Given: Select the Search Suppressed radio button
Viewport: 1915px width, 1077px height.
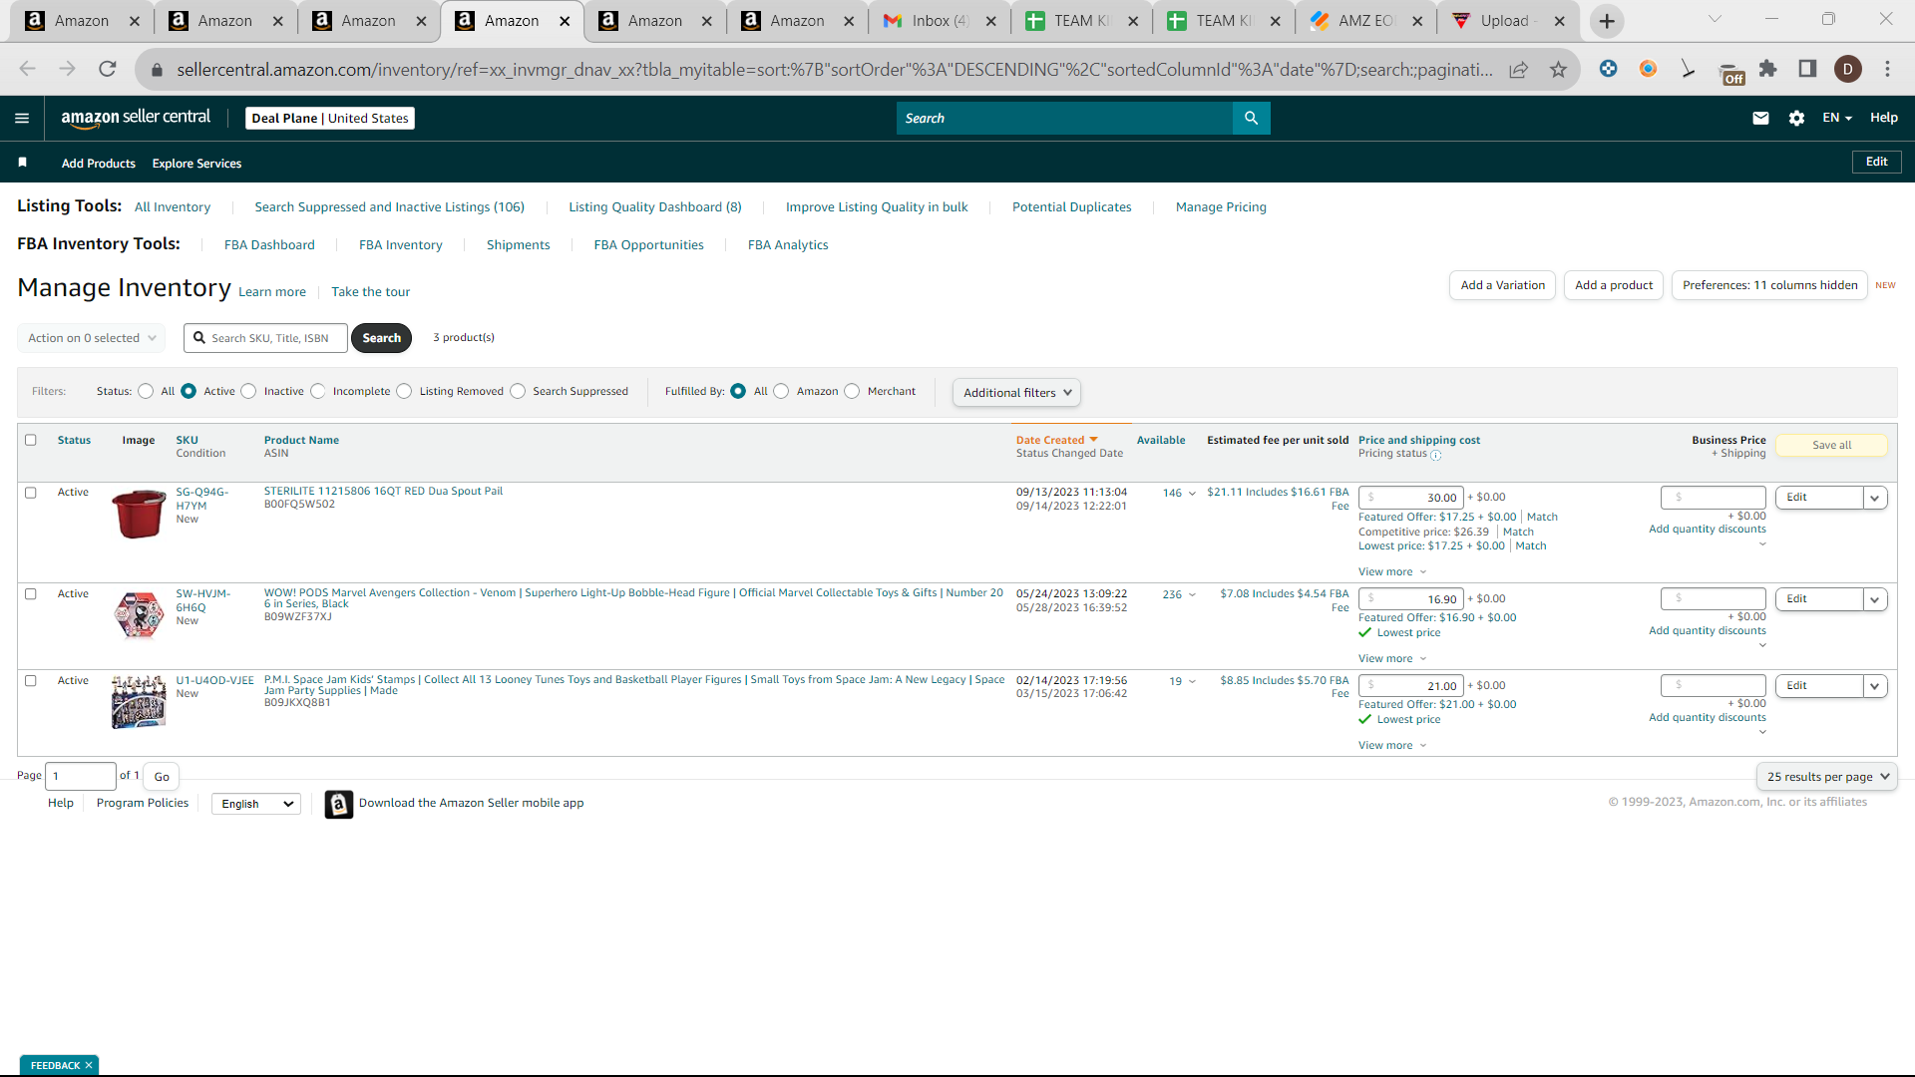Looking at the screenshot, I should 518,391.
